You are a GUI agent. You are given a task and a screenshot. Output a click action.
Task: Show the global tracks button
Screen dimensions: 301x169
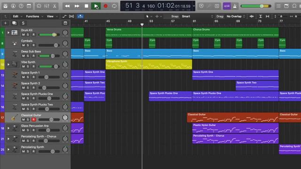point(65,23)
